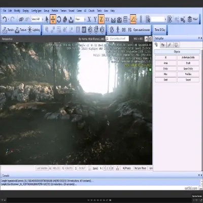Open the FG flow graph icon
Image resolution: width=203 pixels, height=203 pixels.
130,30
